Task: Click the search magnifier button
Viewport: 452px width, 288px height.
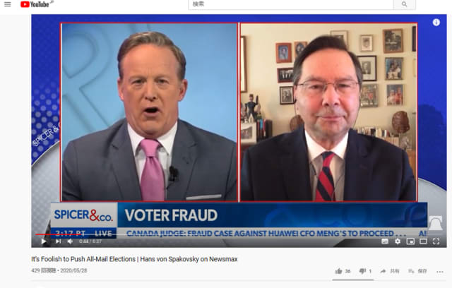Action: coord(404,4)
